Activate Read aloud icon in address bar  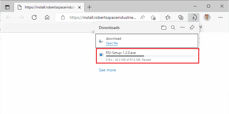(x=142, y=17)
